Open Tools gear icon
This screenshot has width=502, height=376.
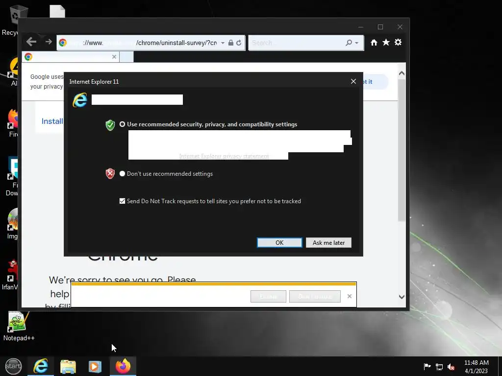(398, 42)
